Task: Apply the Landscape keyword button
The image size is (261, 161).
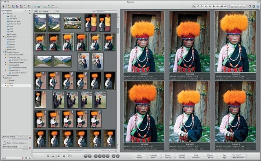Action: point(153,155)
